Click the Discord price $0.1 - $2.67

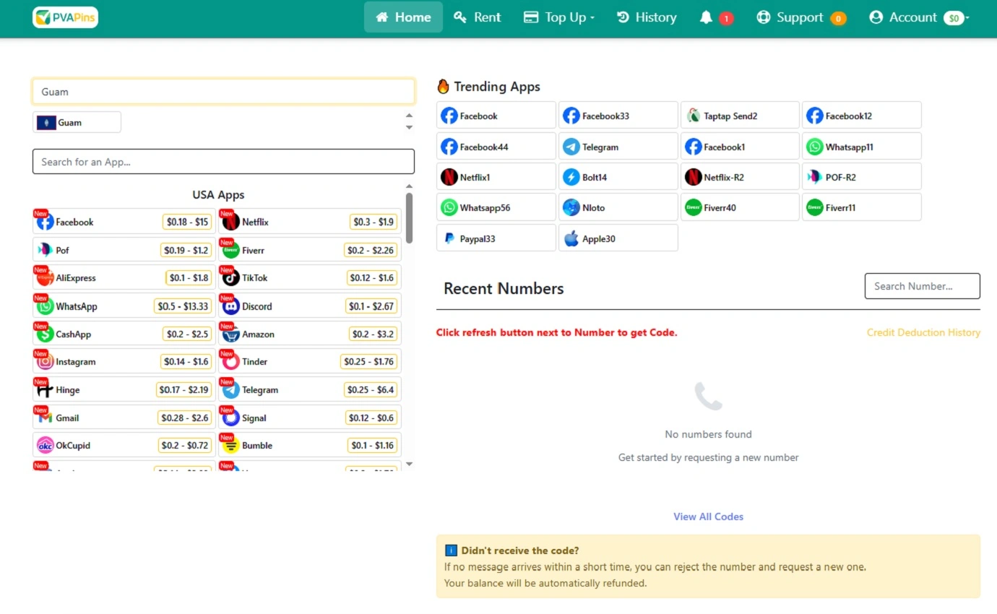tap(371, 306)
